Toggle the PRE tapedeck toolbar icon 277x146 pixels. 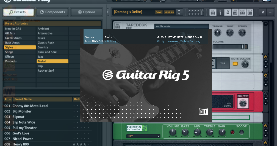point(213,12)
